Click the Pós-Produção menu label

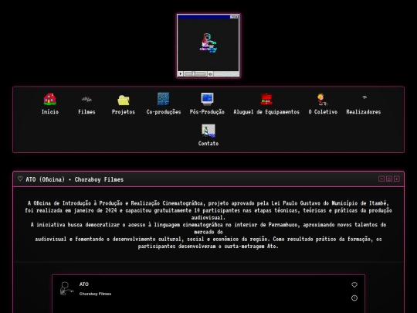pos(207,112)
